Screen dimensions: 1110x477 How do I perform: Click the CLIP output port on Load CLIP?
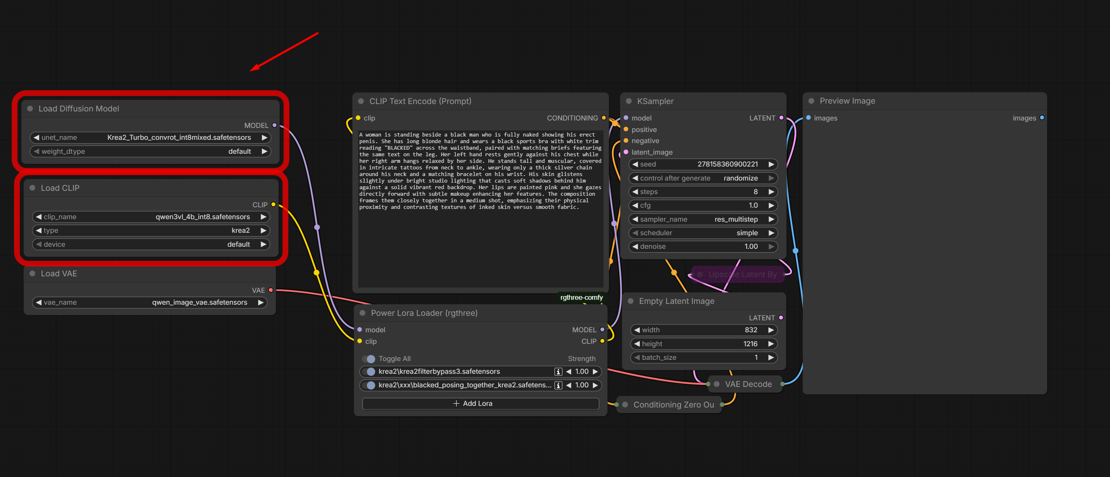coord(274,204)
